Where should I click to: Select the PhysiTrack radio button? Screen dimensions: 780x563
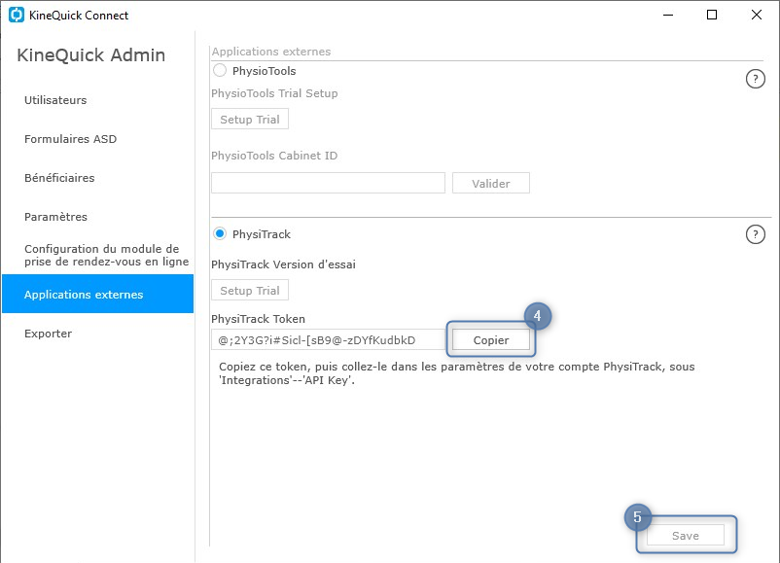coord(220,233)
